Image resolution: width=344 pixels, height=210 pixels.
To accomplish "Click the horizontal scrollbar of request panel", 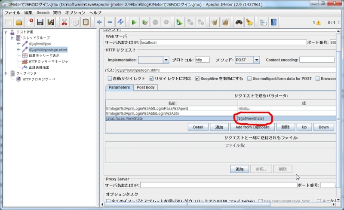I will (187, 204).
